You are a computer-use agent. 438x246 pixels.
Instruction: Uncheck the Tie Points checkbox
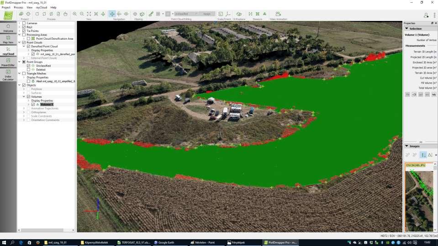pyautogui.click(x=24, y=31)
